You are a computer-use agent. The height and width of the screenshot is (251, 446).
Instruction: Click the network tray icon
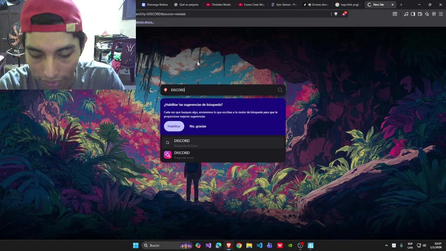[419, 245]
